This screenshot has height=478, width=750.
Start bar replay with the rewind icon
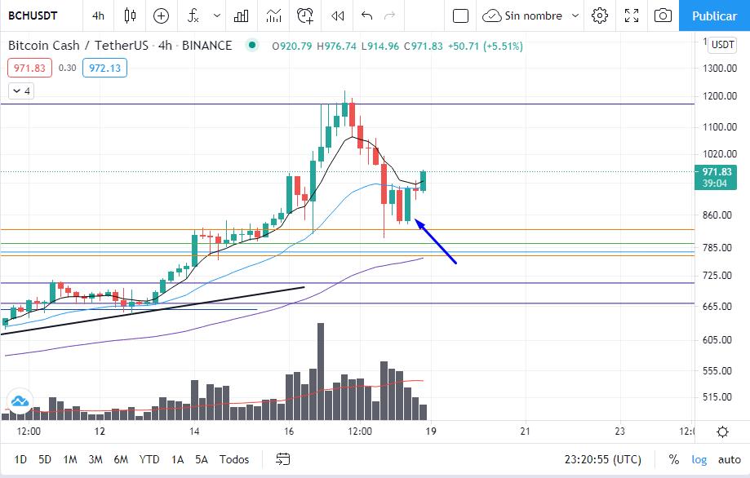tap(337, 15)
